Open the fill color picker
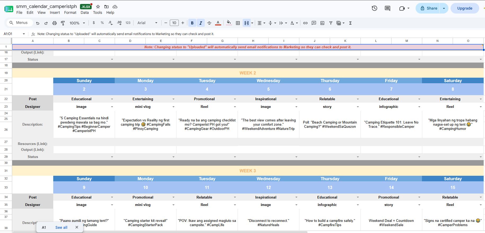485x233 pixels. tap(229, 23)
